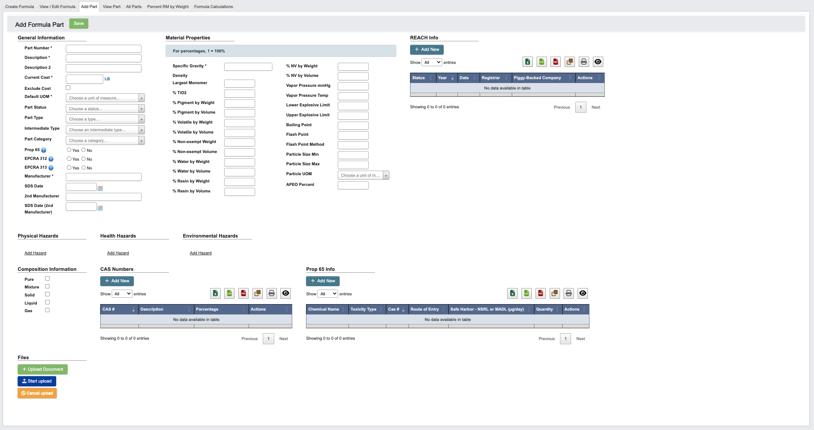Screen dimensions: 814x430
Task: Click Add Hazard under Health Hazards
Action: coord(118,253)
